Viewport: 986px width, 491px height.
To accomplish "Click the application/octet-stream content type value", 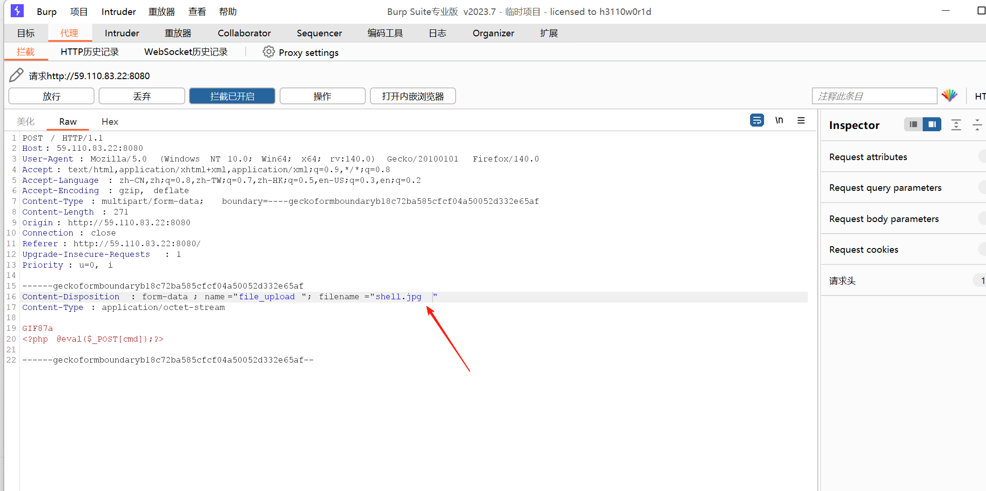I will point(163,308).
